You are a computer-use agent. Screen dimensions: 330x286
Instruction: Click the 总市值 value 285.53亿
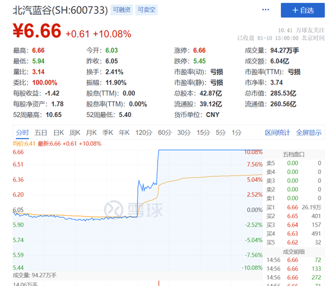tap(283, 93)
